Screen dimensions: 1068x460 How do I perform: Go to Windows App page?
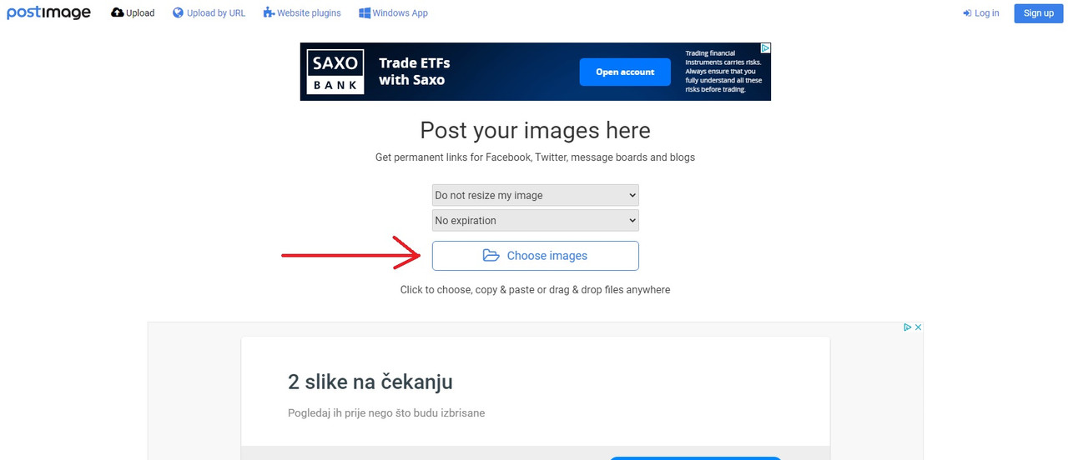pos(394,12)
